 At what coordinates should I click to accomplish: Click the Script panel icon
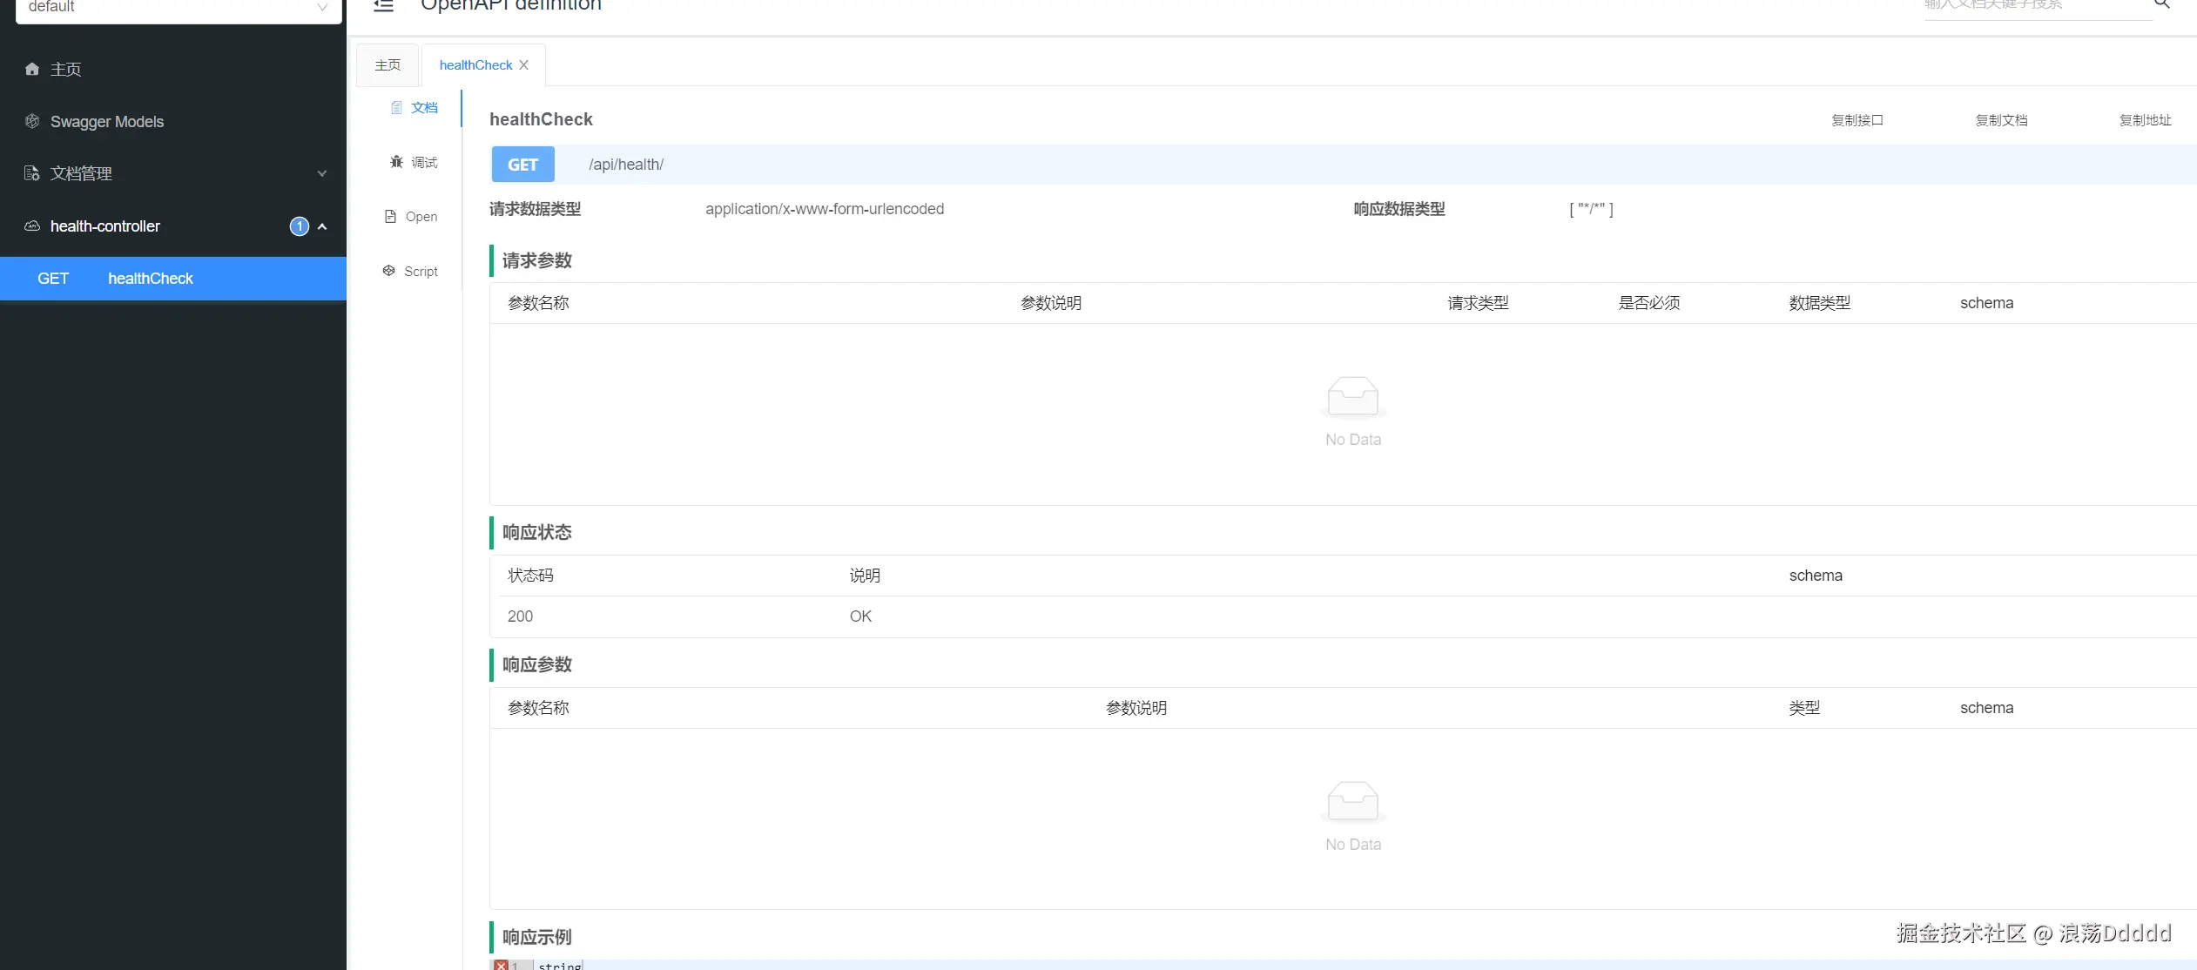click(389, 271)
